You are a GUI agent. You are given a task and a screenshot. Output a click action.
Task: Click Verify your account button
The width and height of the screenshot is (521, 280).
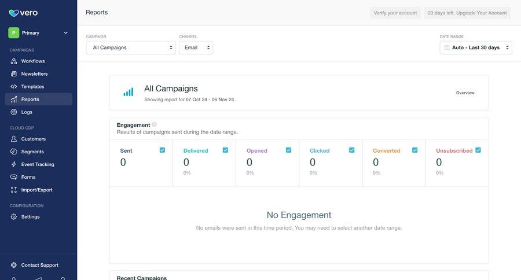pos(395,13)
